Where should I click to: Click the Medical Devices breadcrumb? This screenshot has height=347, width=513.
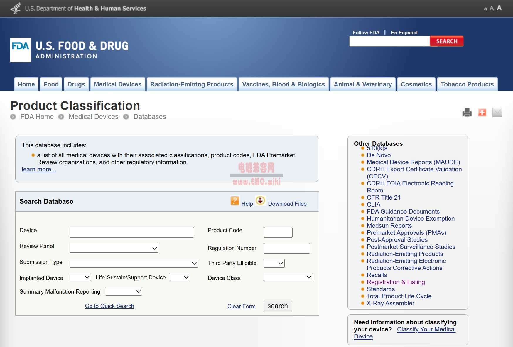(x=94, y=117)
